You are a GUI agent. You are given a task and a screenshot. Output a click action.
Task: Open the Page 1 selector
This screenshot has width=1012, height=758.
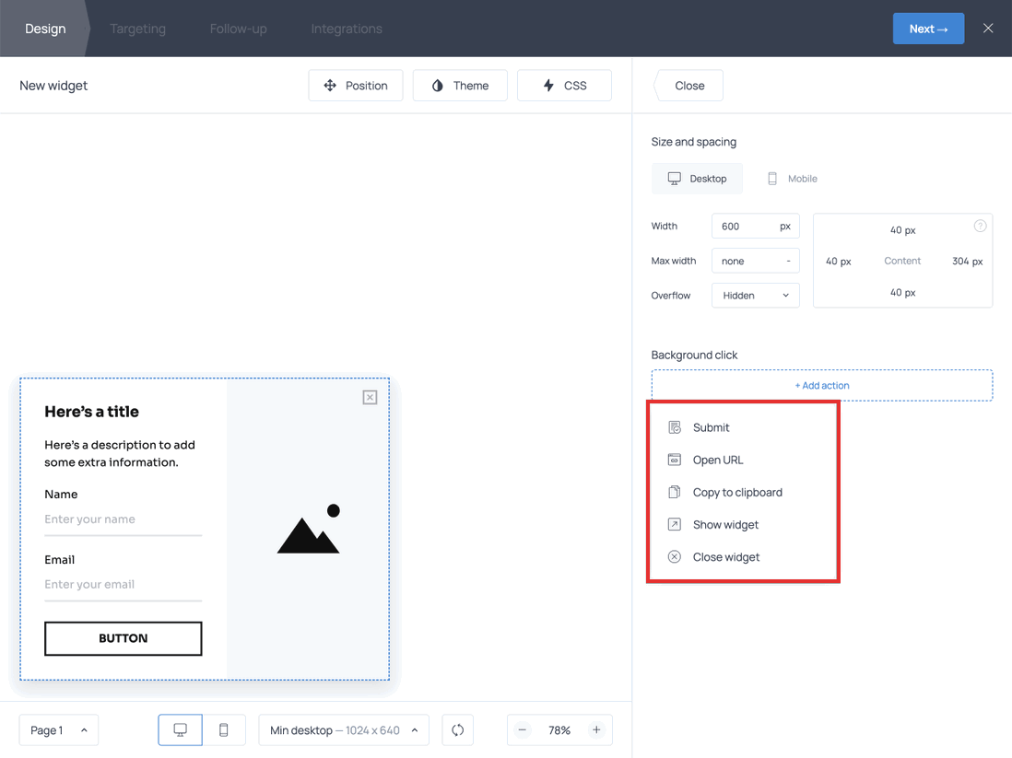(x=58, y=729)
